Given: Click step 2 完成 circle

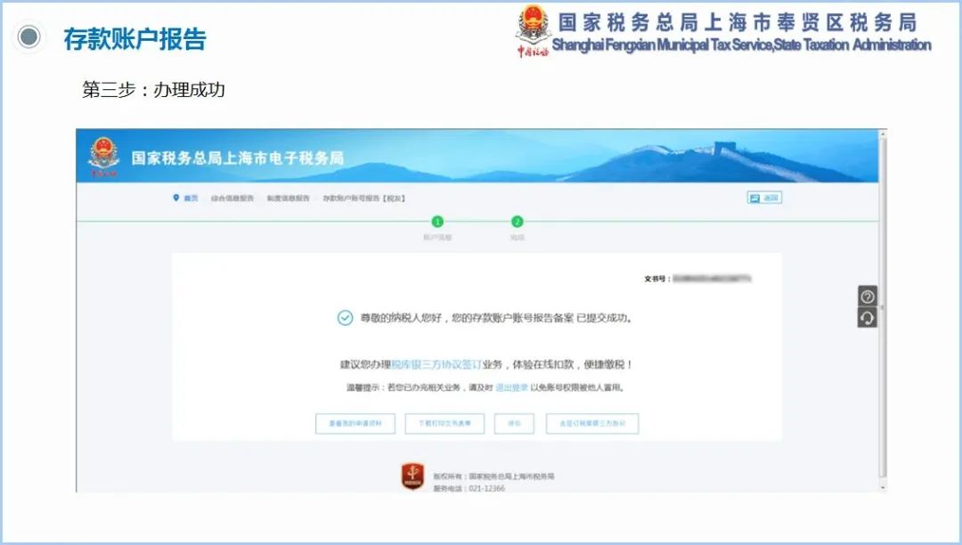Looking at the screenshot, I should 518,222.
